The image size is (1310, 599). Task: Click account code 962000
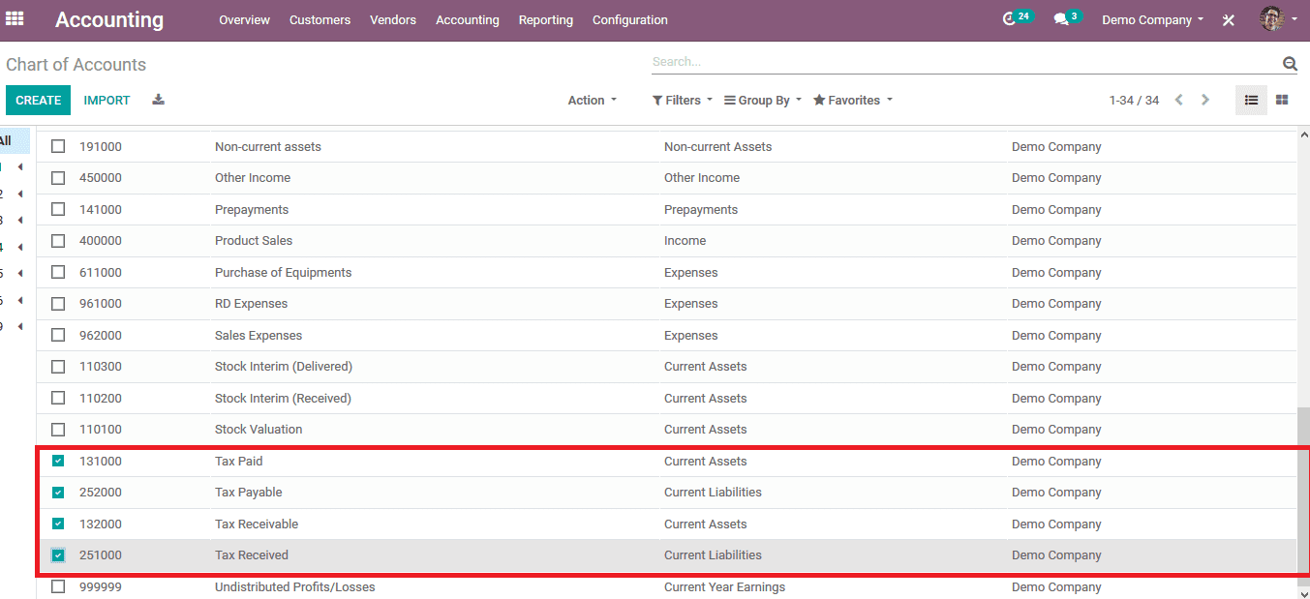[101, 335]
